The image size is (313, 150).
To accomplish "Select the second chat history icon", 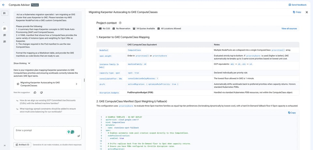I will (5, 35).
